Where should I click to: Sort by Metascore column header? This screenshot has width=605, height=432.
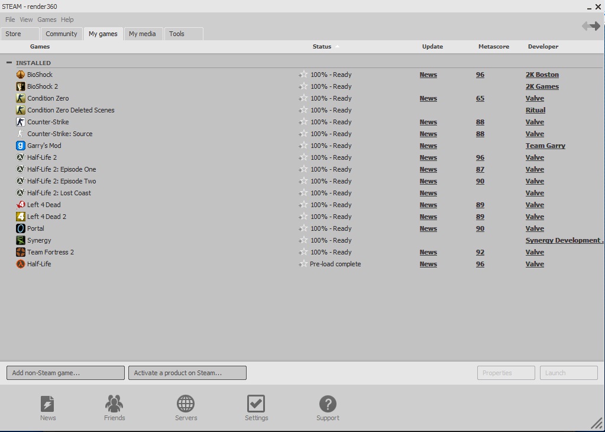point(493,46)
